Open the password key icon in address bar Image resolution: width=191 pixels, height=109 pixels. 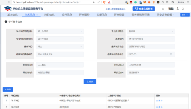(94, 2)
